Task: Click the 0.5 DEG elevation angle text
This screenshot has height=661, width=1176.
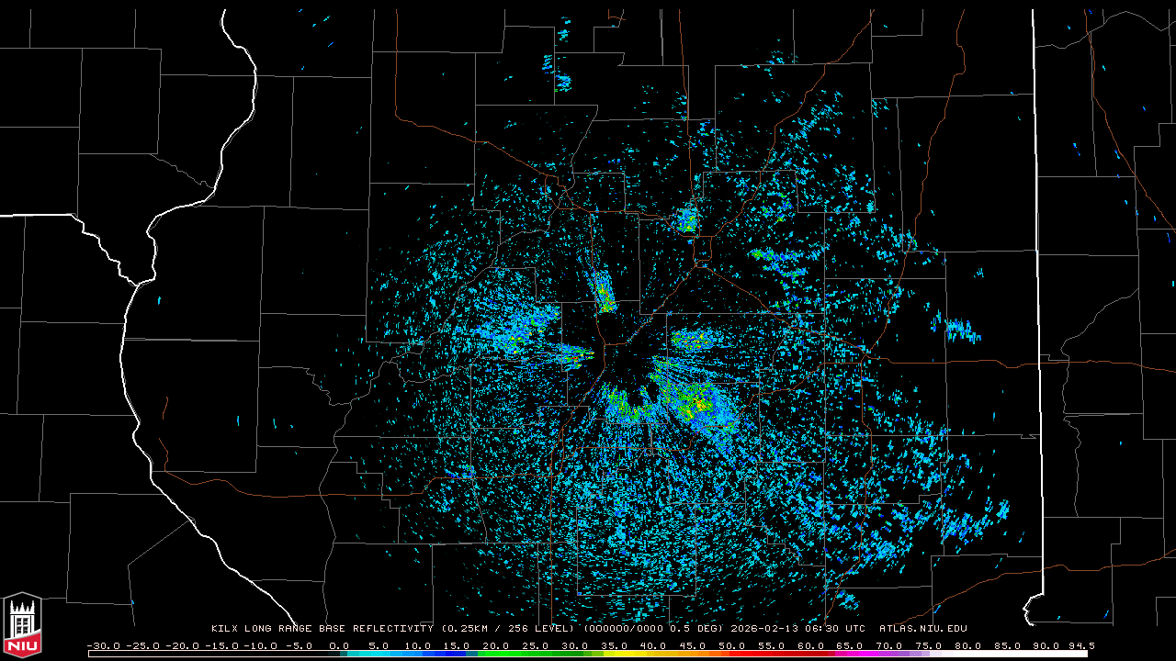Action: click(695, 629)
